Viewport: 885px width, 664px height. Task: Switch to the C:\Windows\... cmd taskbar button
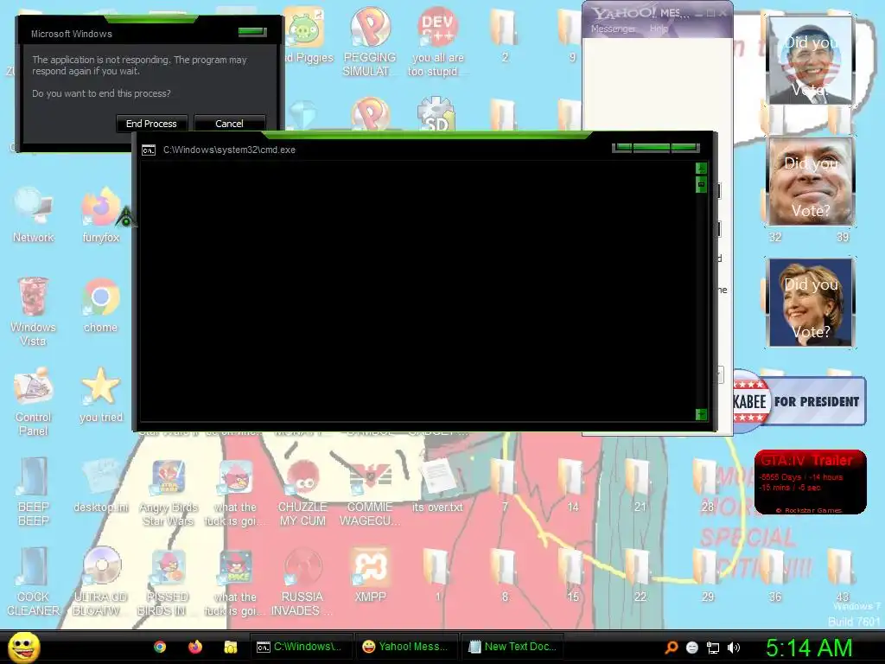click(301, 647)
